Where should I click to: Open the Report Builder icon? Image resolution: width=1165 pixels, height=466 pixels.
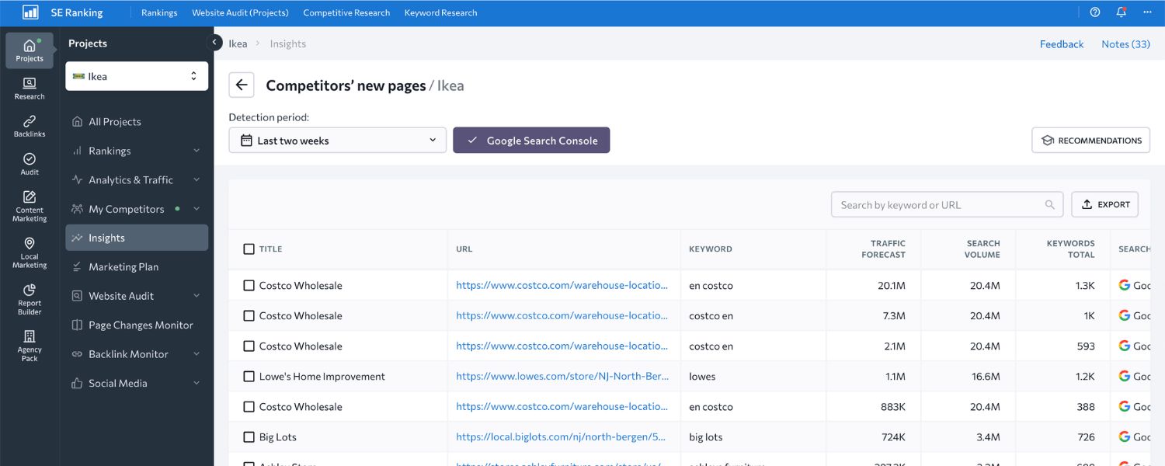coord(30,299)
